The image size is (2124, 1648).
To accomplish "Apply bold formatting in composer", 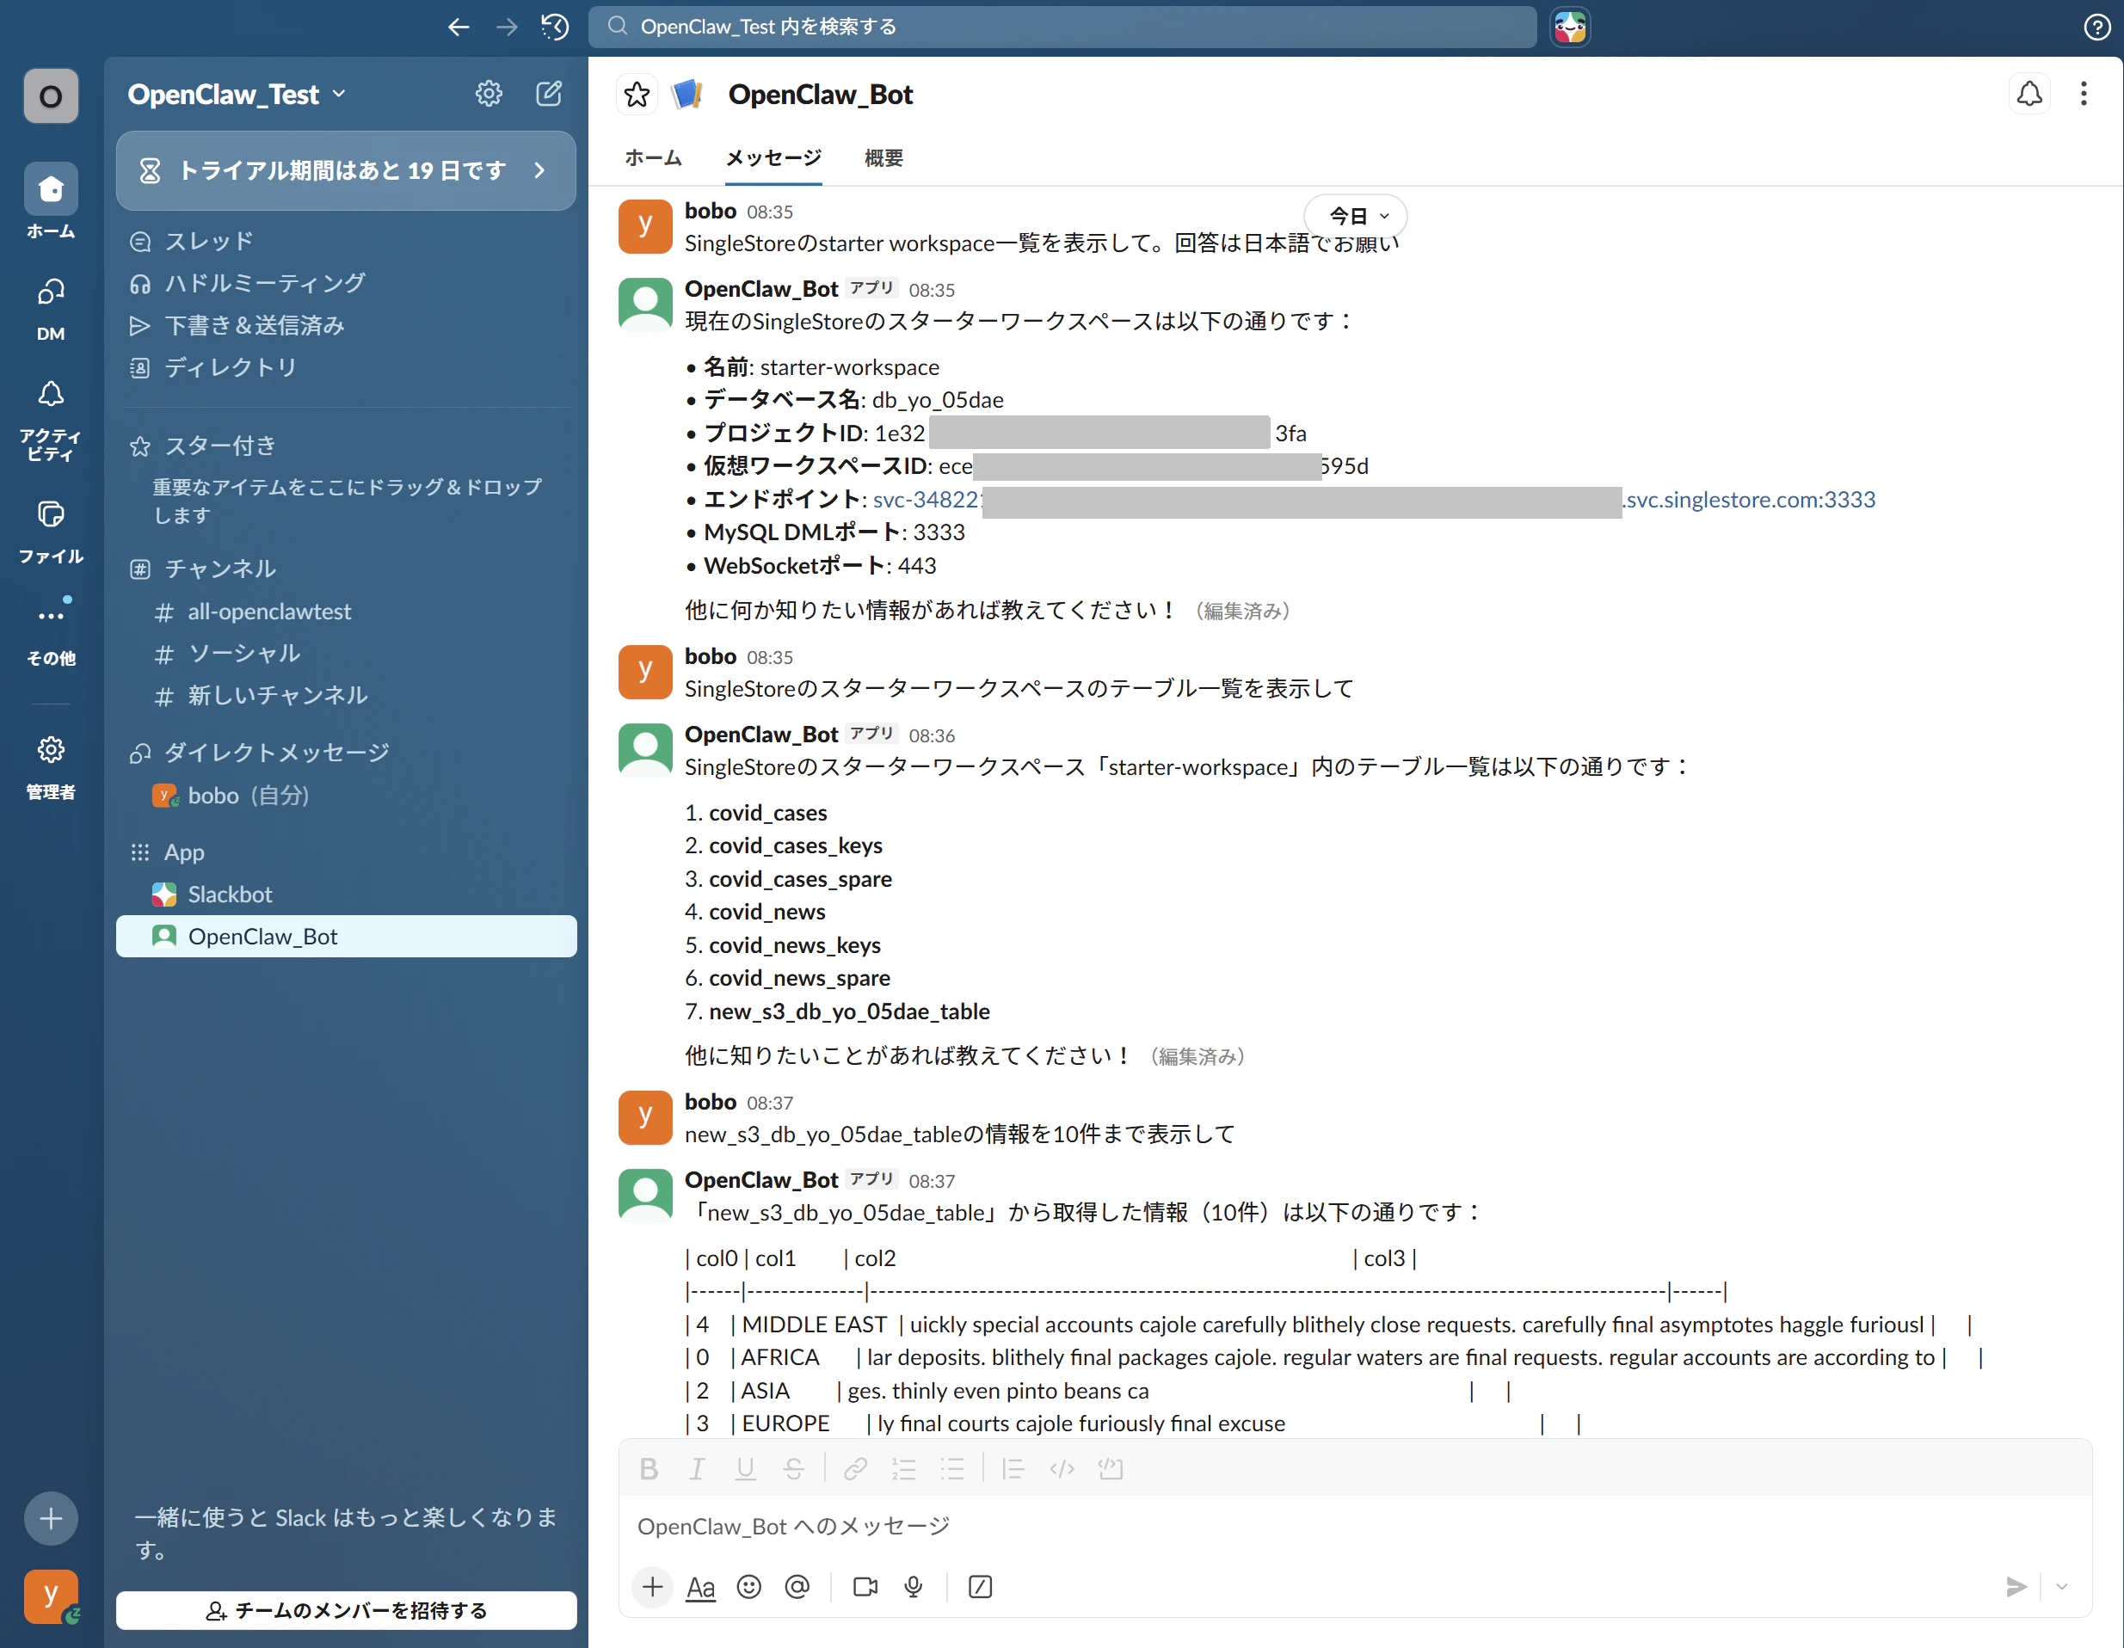I will (649, 1469).
